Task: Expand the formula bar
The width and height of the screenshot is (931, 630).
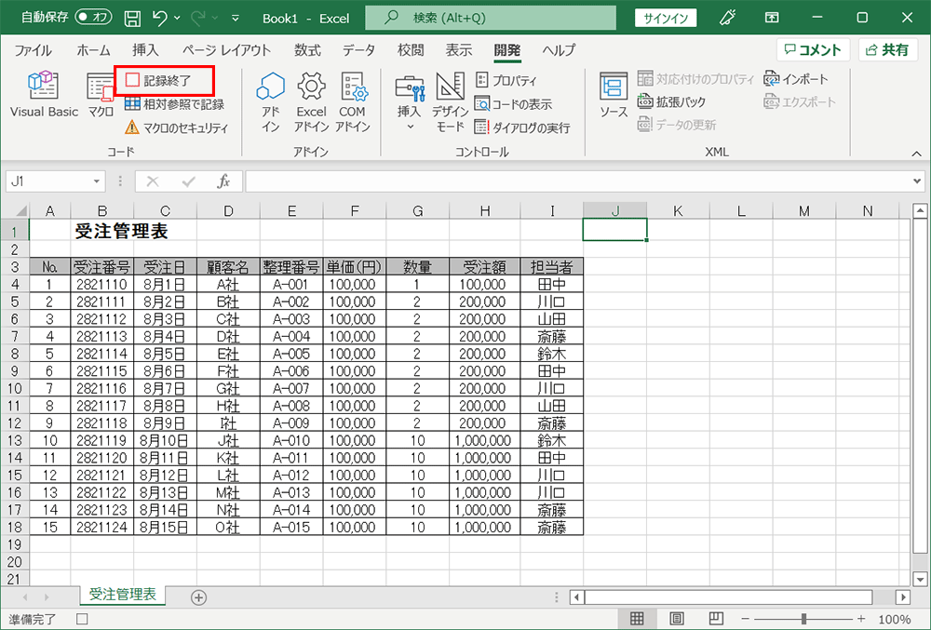Action: [x=917, y=181]
